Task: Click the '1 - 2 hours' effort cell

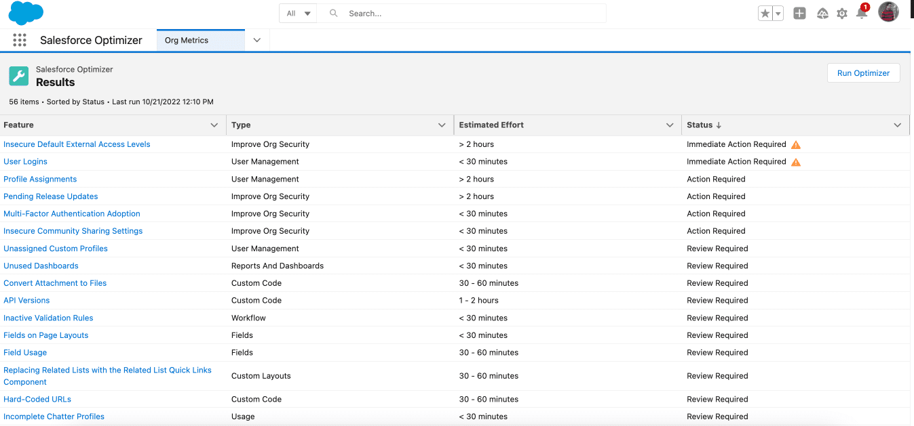Action: (479, 301)
